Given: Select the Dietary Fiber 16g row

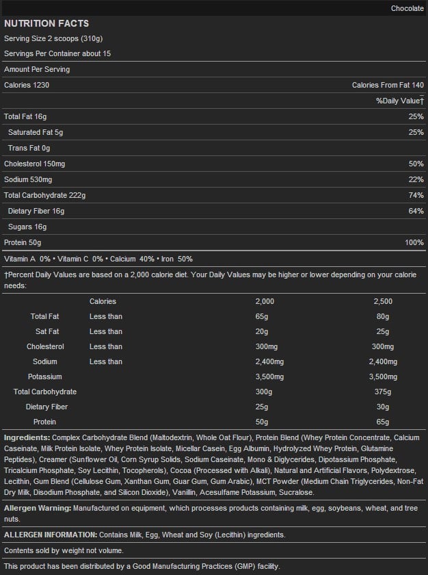Looking at the screenshot, I should pyautogui.click(x=36, y=211).
